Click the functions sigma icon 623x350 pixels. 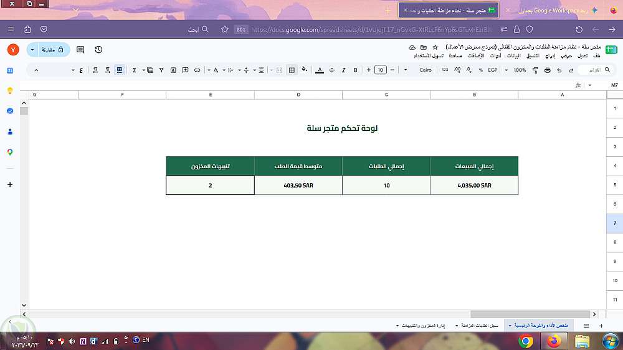(x=135, y=70)
